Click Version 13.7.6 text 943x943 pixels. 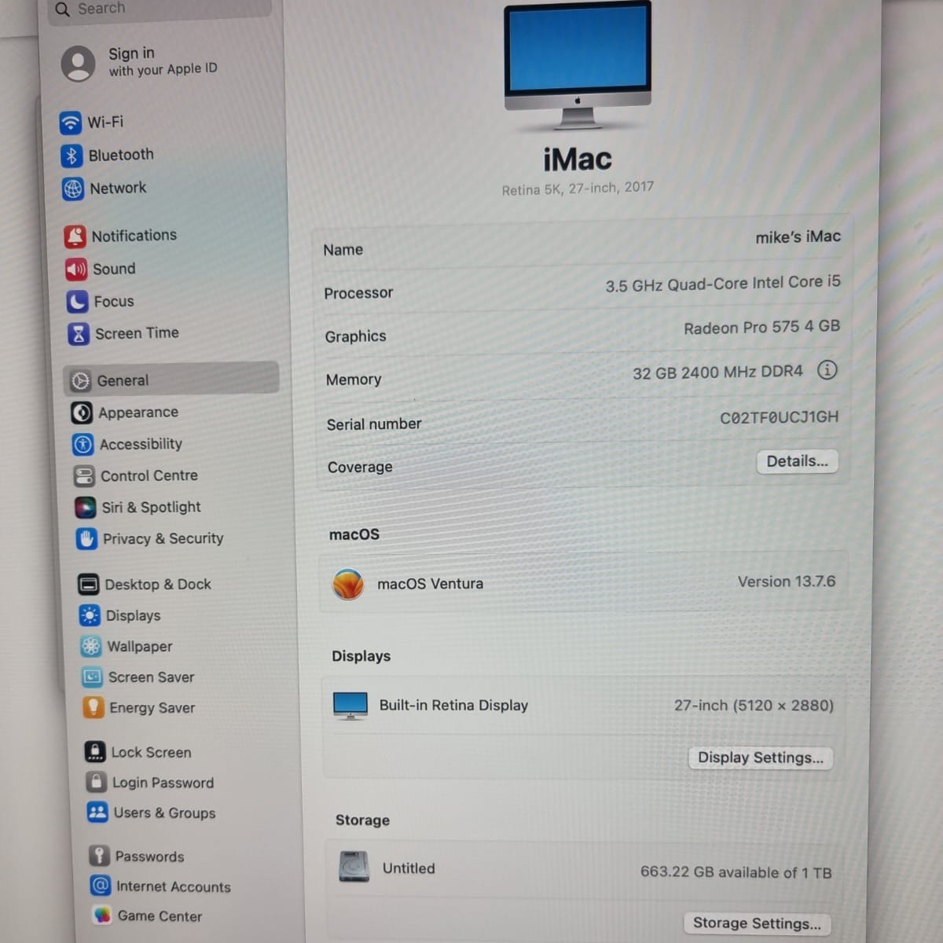pyautogui.click(x=786, y=582)
